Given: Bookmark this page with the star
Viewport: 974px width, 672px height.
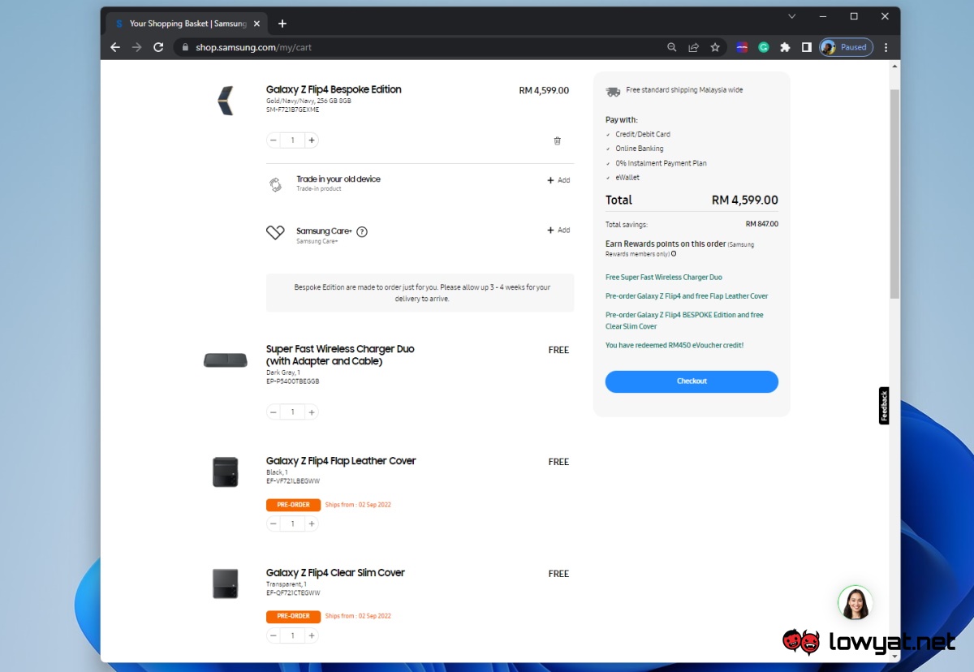Looking at the screenshot, I should [x=715, y=47].
